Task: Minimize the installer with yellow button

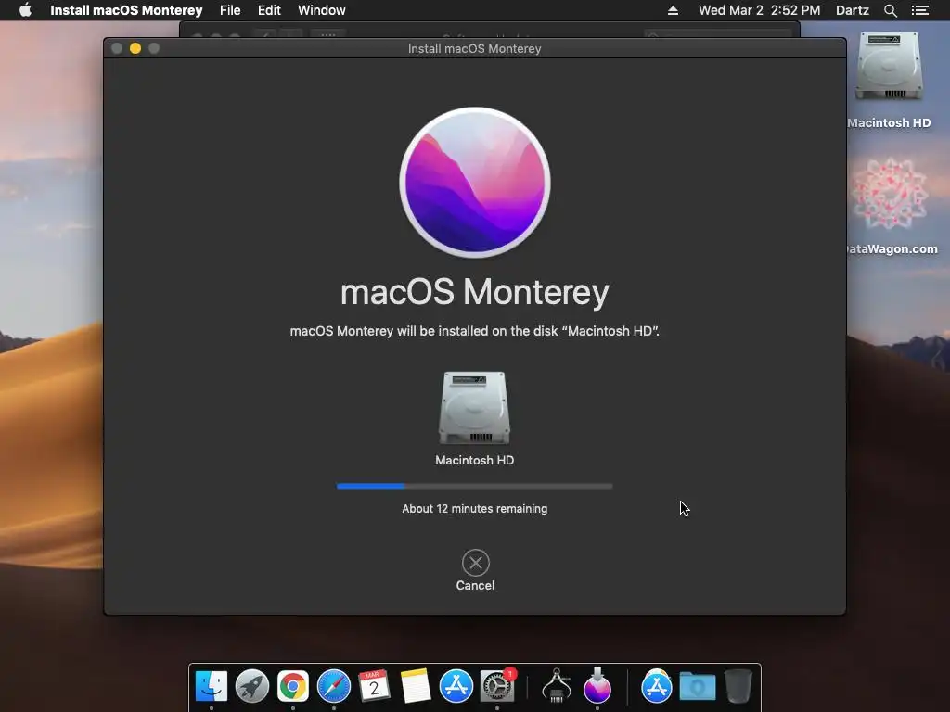Action: pos(135,48)
